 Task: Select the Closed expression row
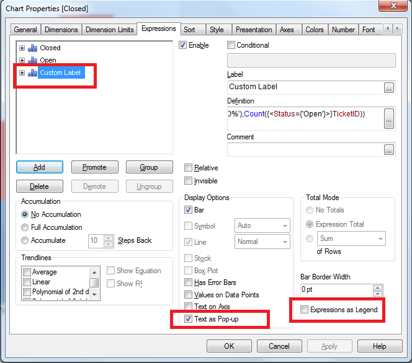50,48
